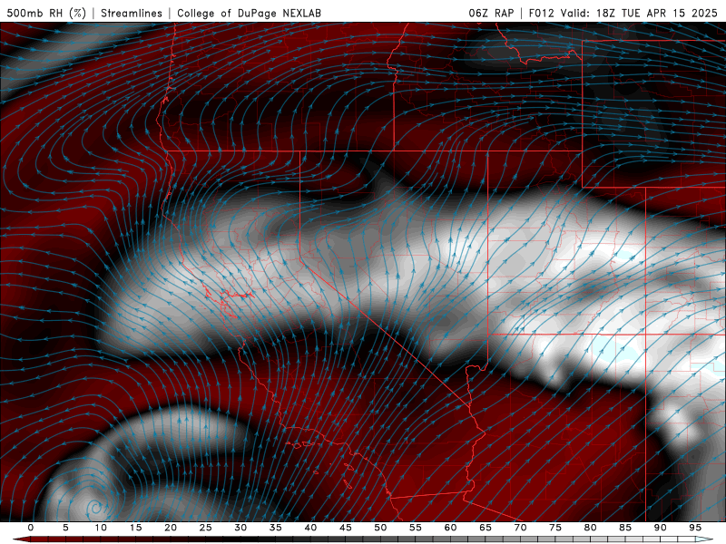Click the '10' color scale label
Viewport: 726px width, 544px height.
101,528
